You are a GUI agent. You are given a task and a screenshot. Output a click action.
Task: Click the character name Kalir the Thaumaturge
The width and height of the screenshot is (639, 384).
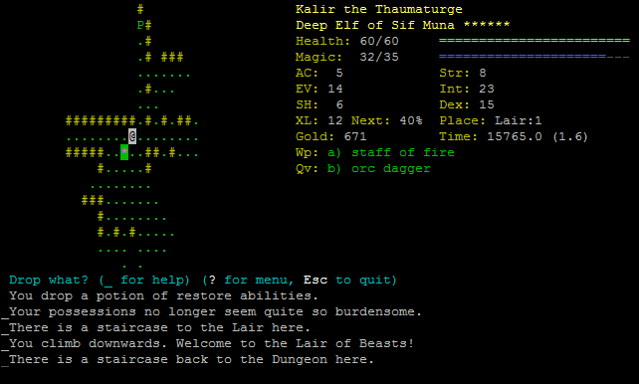pos(379,9)
